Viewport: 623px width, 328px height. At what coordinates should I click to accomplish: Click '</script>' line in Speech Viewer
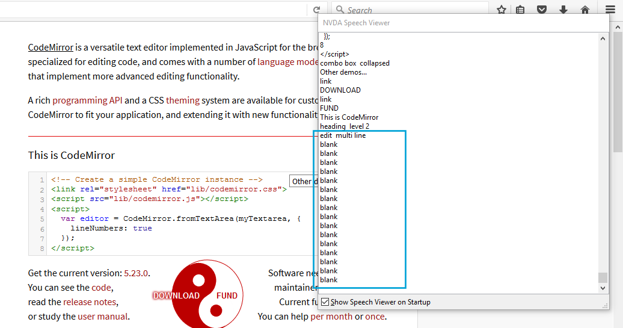[x=334, y=54]
